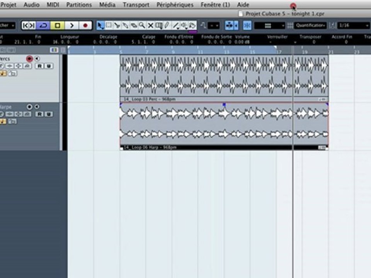Open the Transport menu
371x278 pixels.
tap(136, 5)
